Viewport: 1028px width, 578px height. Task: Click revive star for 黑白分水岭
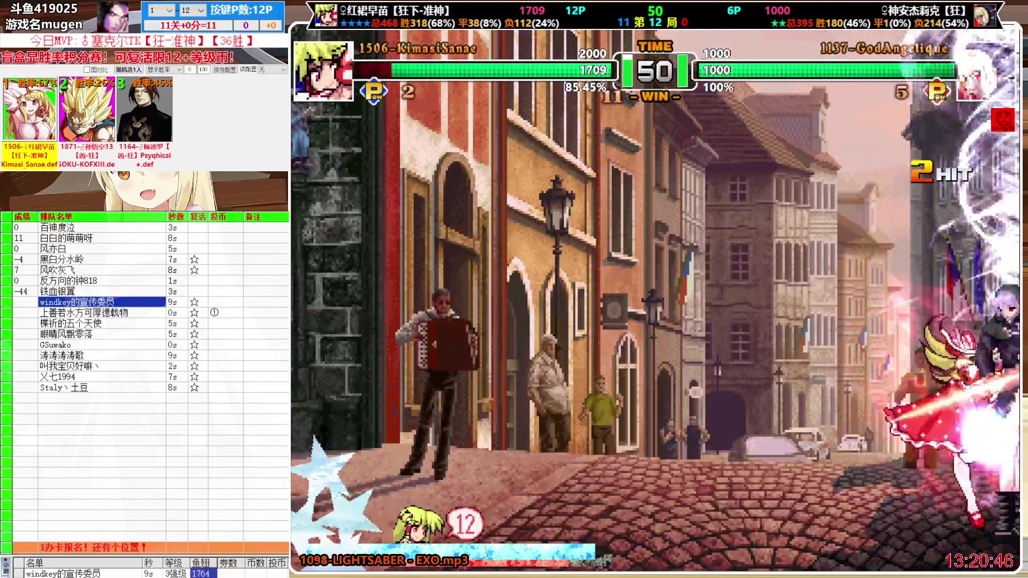tap(194, 260)
